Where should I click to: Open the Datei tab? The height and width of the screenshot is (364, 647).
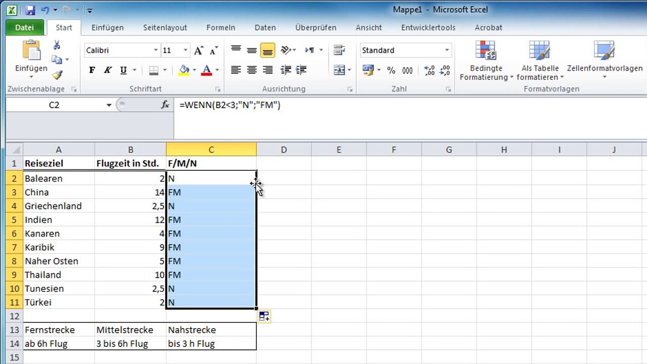(x=24, y=28)
